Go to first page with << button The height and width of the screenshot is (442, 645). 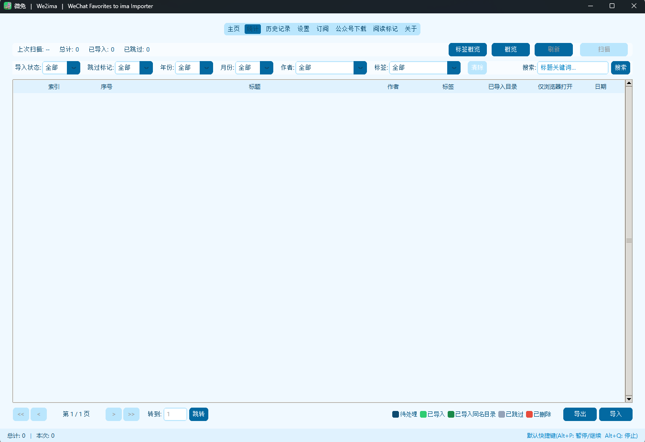[21, 414]
